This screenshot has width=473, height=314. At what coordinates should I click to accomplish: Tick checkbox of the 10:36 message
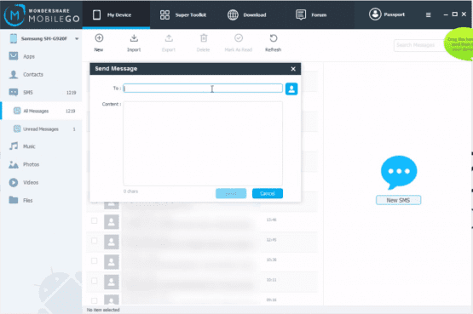(x=94, y=260)
